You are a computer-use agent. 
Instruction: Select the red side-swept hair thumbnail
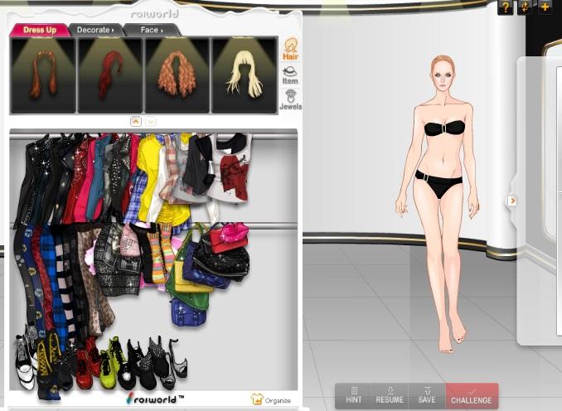110,75
